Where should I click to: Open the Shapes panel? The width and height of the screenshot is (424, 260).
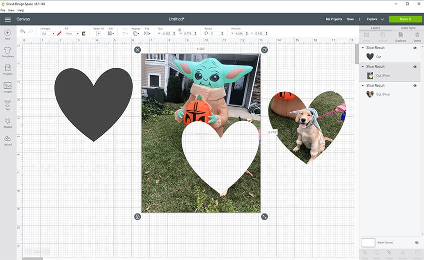pyautogui.click(x=7, y=121)
